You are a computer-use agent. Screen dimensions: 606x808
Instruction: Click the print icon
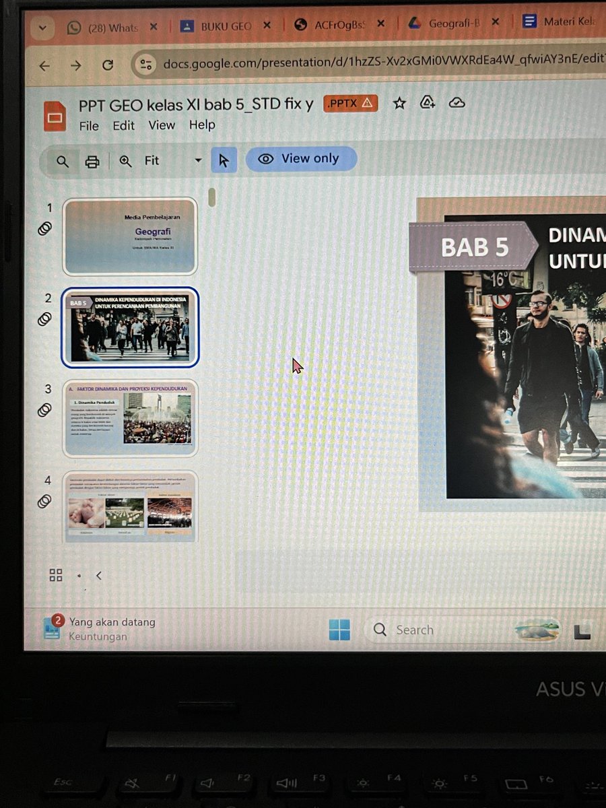(x=92, y=161)
